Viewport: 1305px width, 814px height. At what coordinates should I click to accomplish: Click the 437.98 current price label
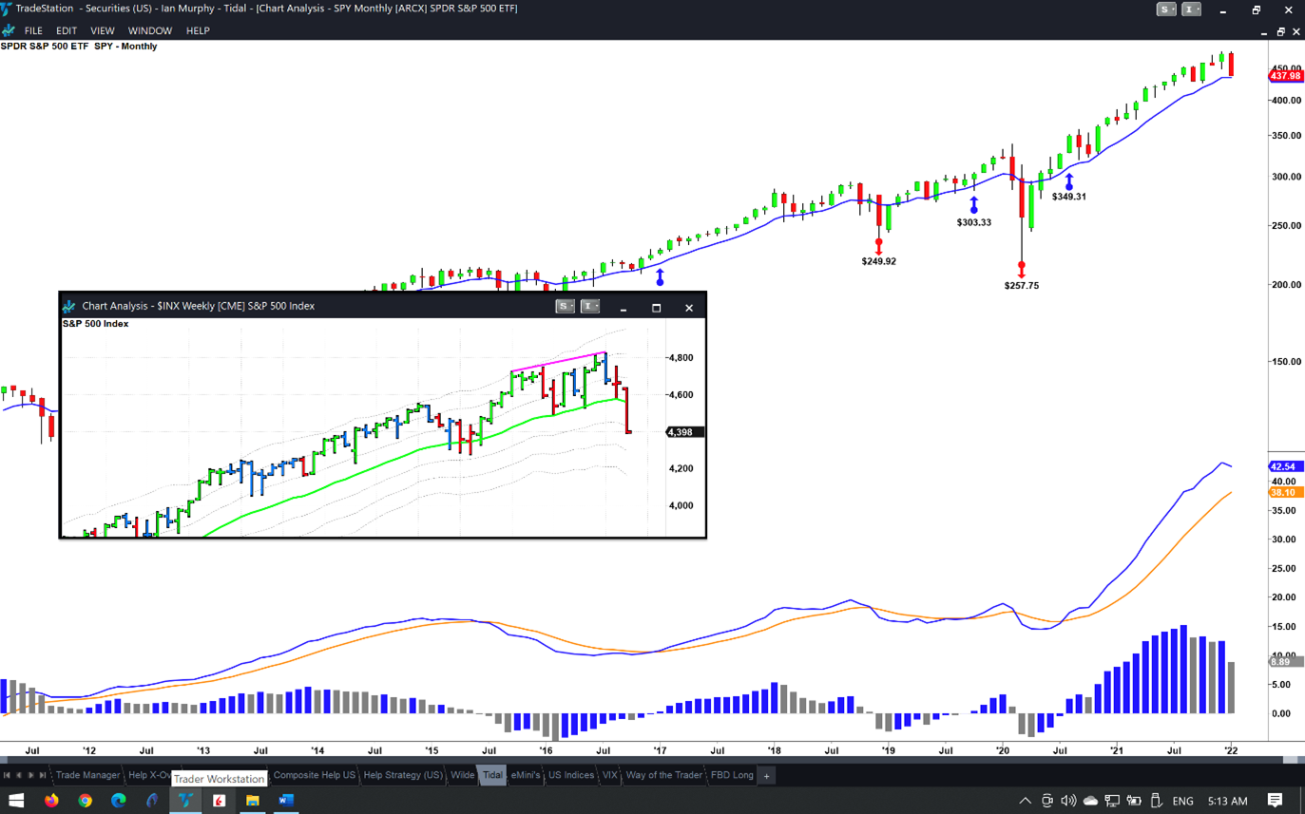pos(1285,76)
